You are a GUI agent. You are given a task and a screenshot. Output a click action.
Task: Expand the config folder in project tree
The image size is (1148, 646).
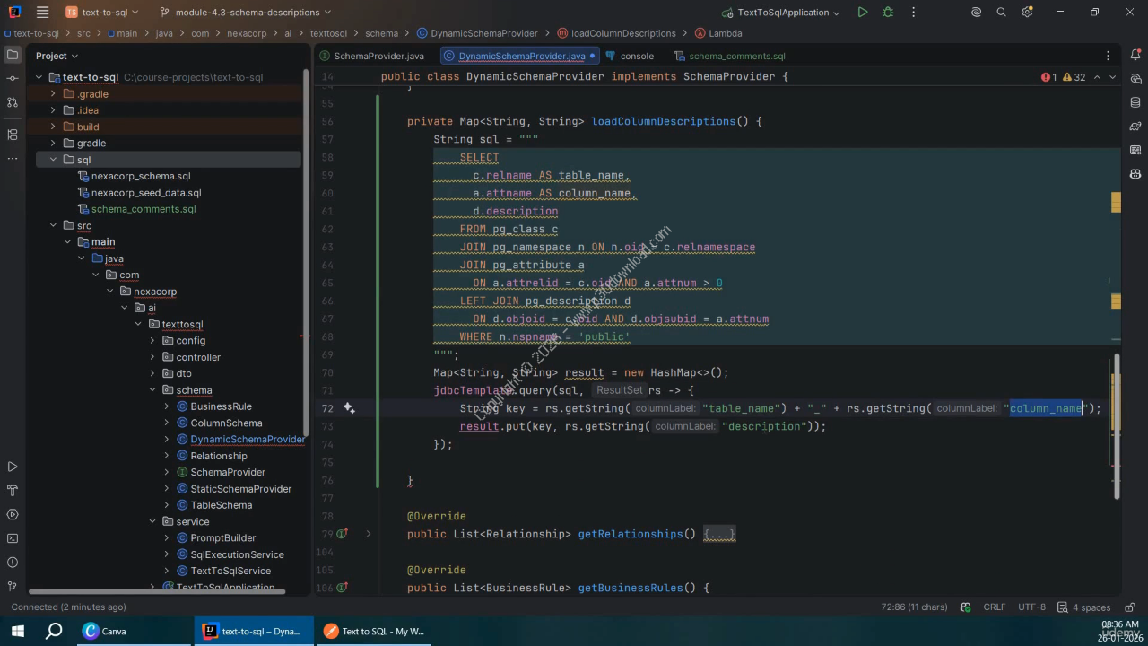click(153, 341)
